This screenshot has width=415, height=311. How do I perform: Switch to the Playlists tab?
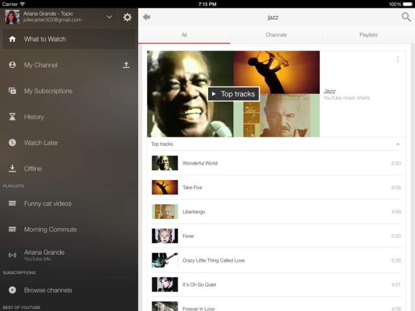click(368, 35)
